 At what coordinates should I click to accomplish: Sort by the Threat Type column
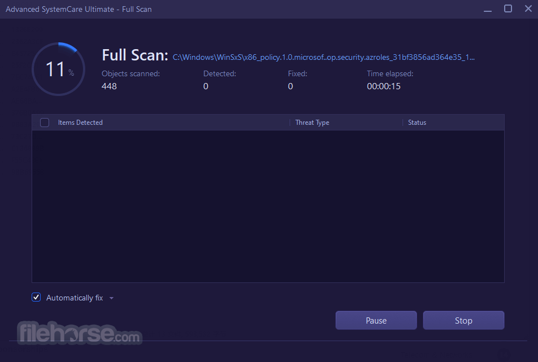(312, 123)
